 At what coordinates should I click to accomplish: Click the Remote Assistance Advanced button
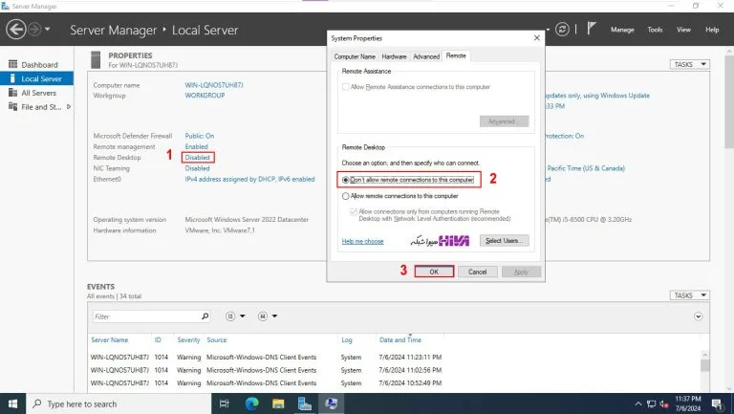[505, 121]
